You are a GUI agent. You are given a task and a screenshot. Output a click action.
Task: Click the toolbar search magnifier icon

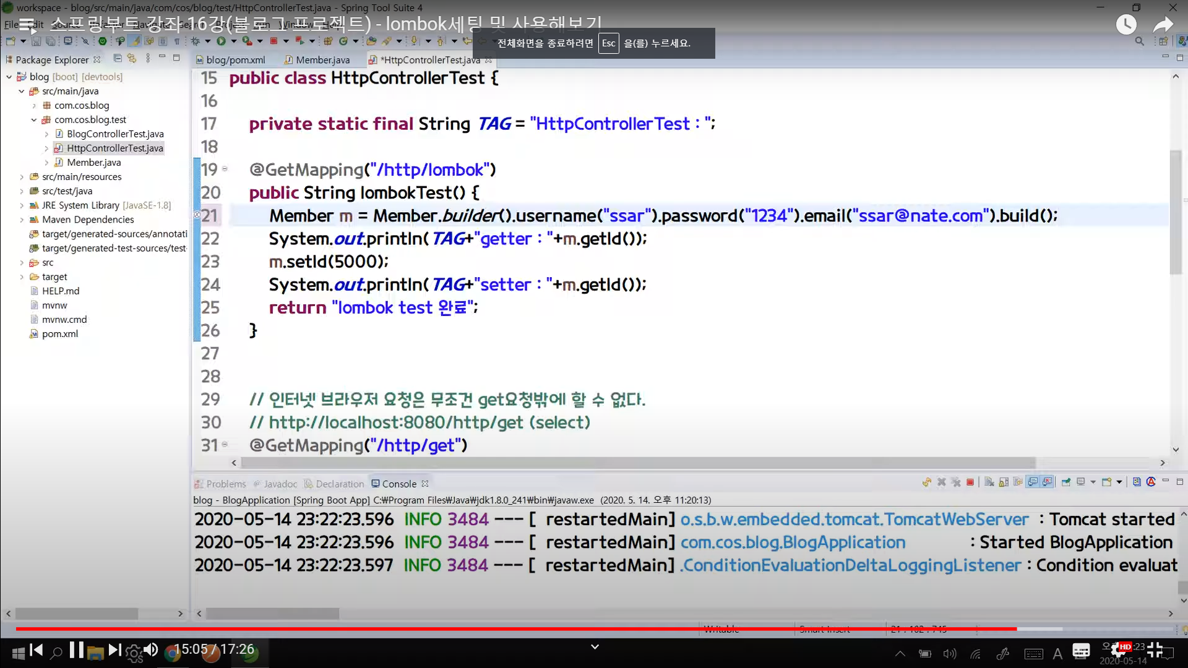pos(1139,41)
